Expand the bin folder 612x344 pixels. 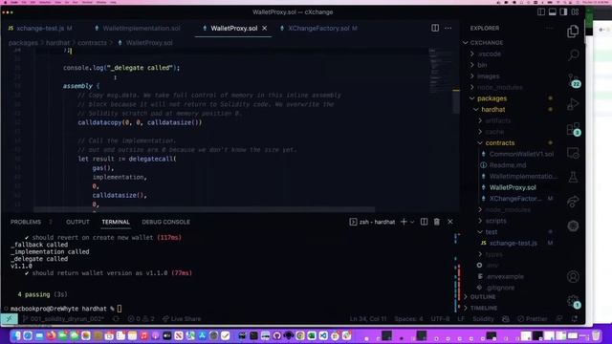point(482,65)
